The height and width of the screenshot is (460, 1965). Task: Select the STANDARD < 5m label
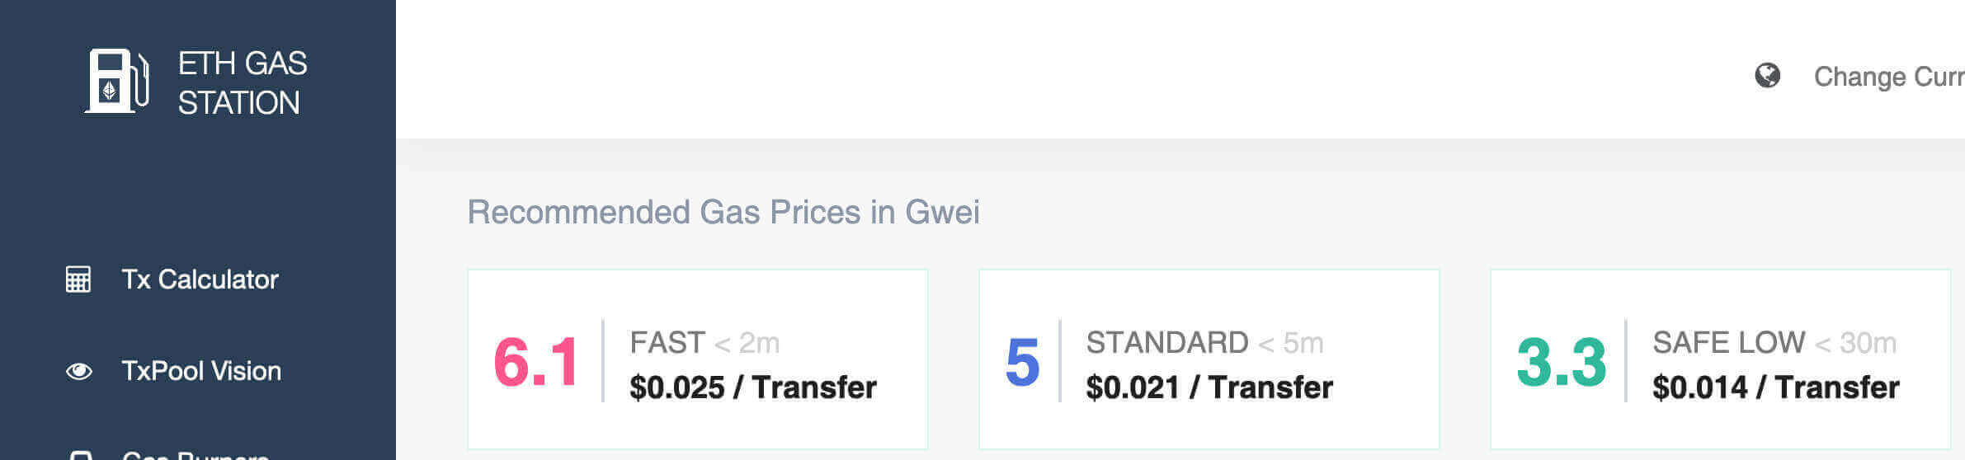pyautogui.click(x=1204, y=342)
